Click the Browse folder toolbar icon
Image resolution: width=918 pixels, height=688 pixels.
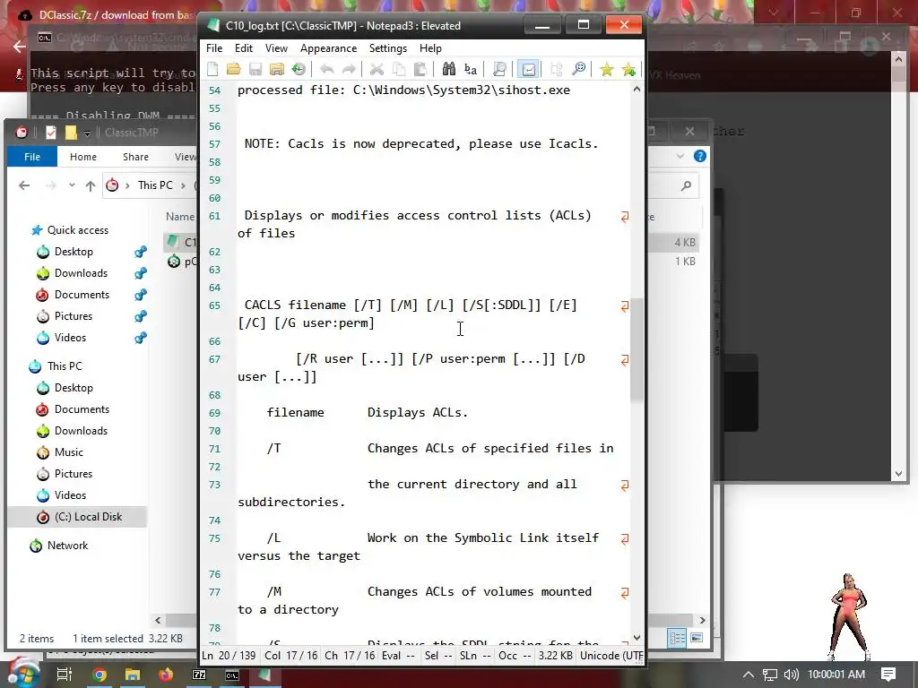277,70
